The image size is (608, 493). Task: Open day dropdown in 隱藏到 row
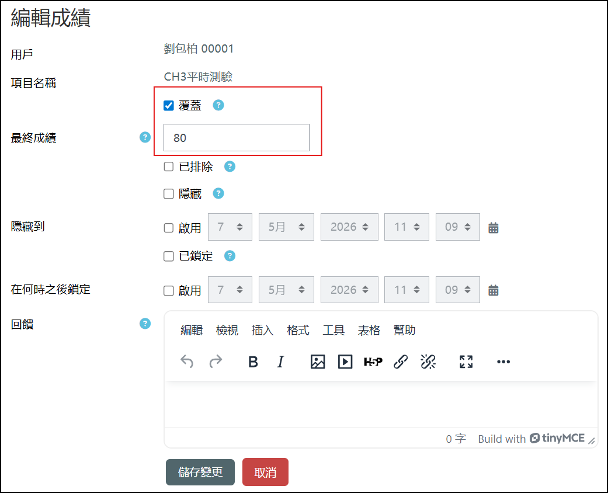230,227
